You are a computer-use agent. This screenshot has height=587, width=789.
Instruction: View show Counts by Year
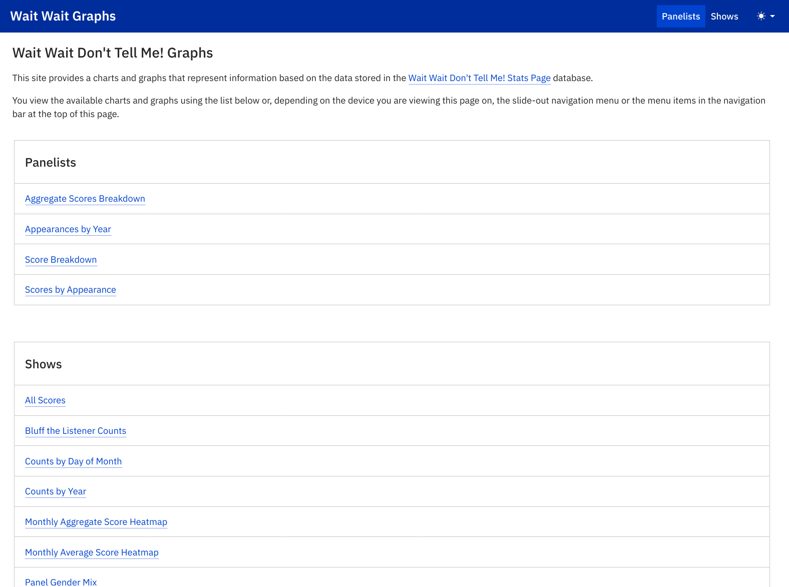point(56,491)
